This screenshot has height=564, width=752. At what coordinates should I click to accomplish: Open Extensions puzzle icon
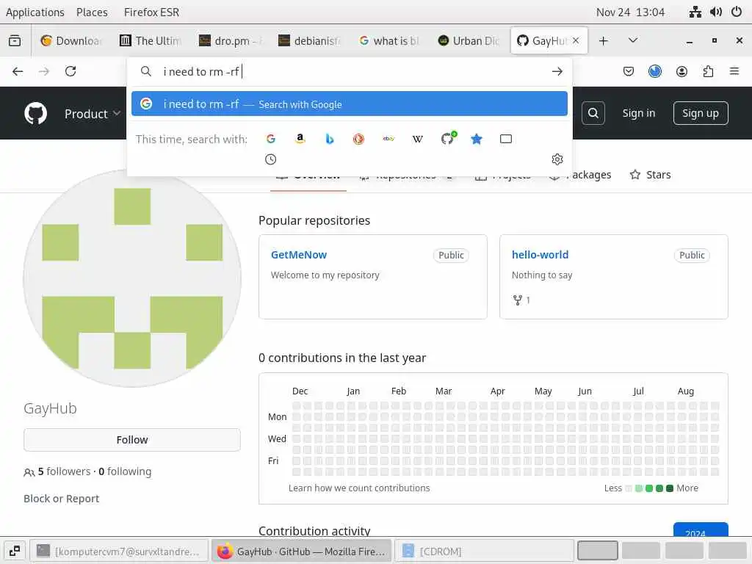coord(708,71)
